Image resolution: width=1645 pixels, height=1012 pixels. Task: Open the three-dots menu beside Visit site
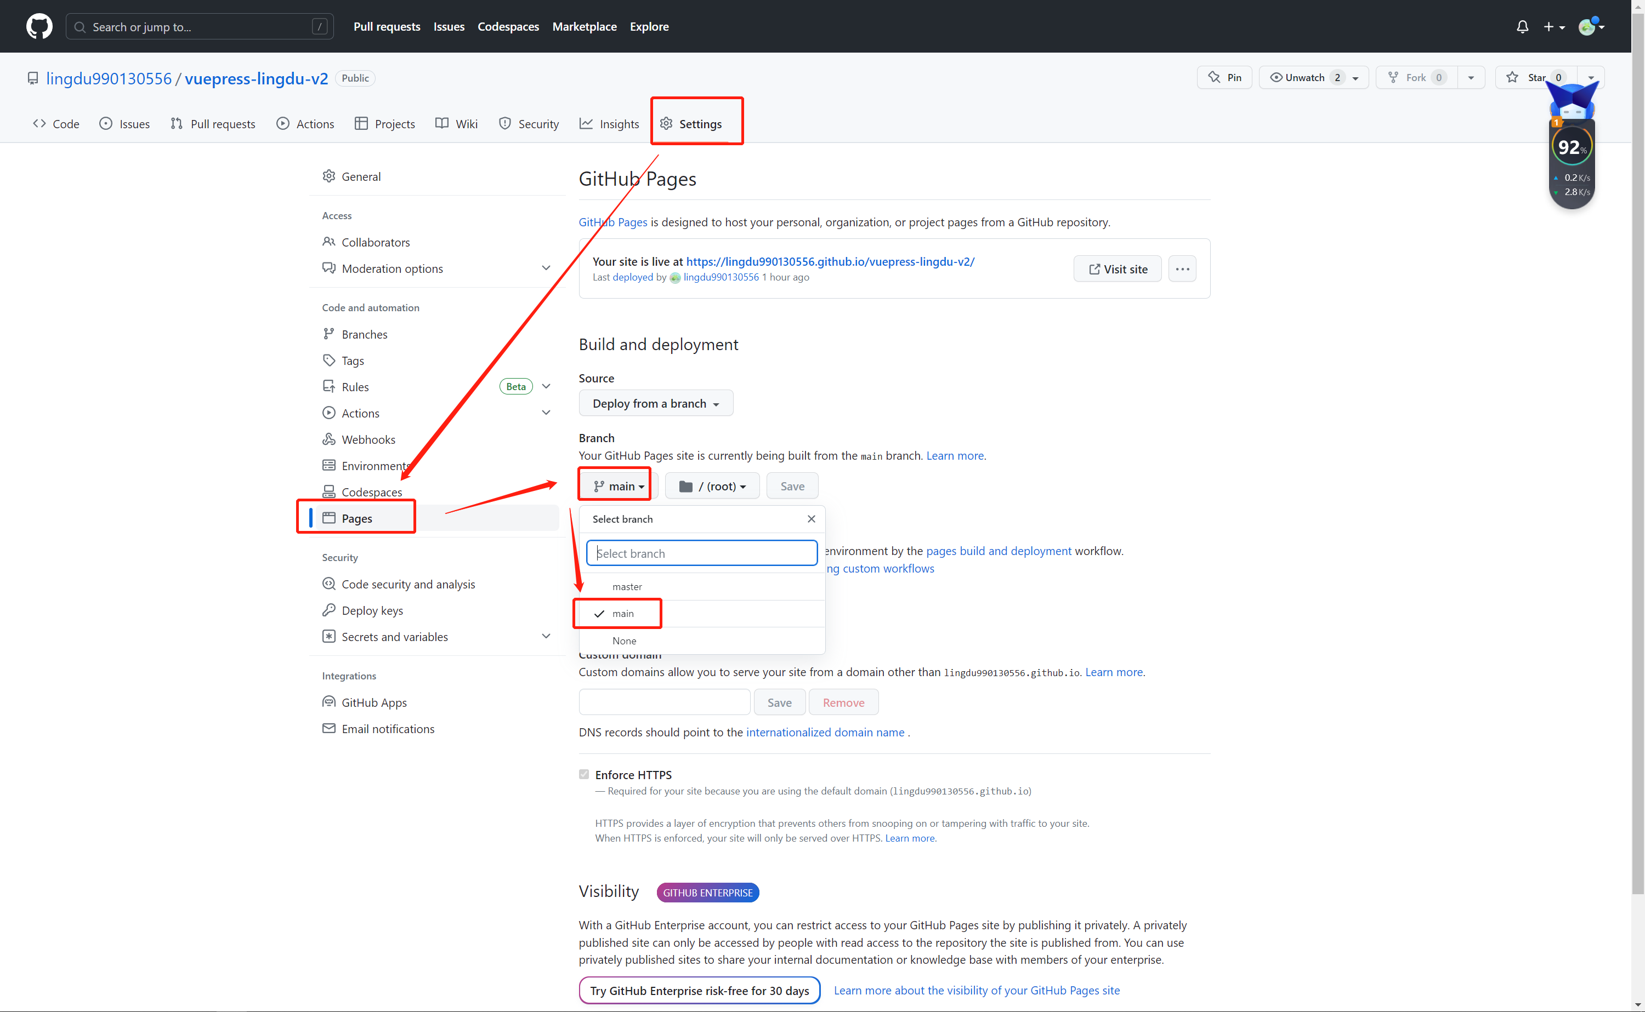(1182, 269)
